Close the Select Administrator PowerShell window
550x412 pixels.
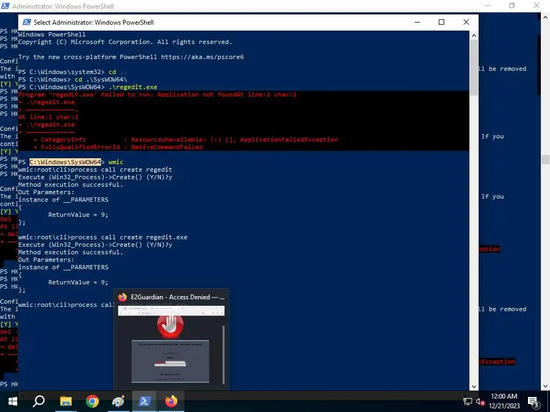click(466, 22)
